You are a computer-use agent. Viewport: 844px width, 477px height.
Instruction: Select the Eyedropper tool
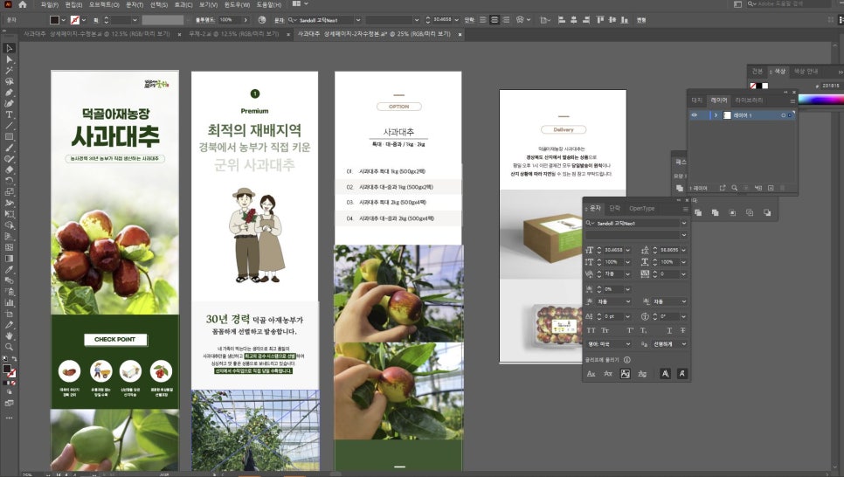(x=9, y=269)
